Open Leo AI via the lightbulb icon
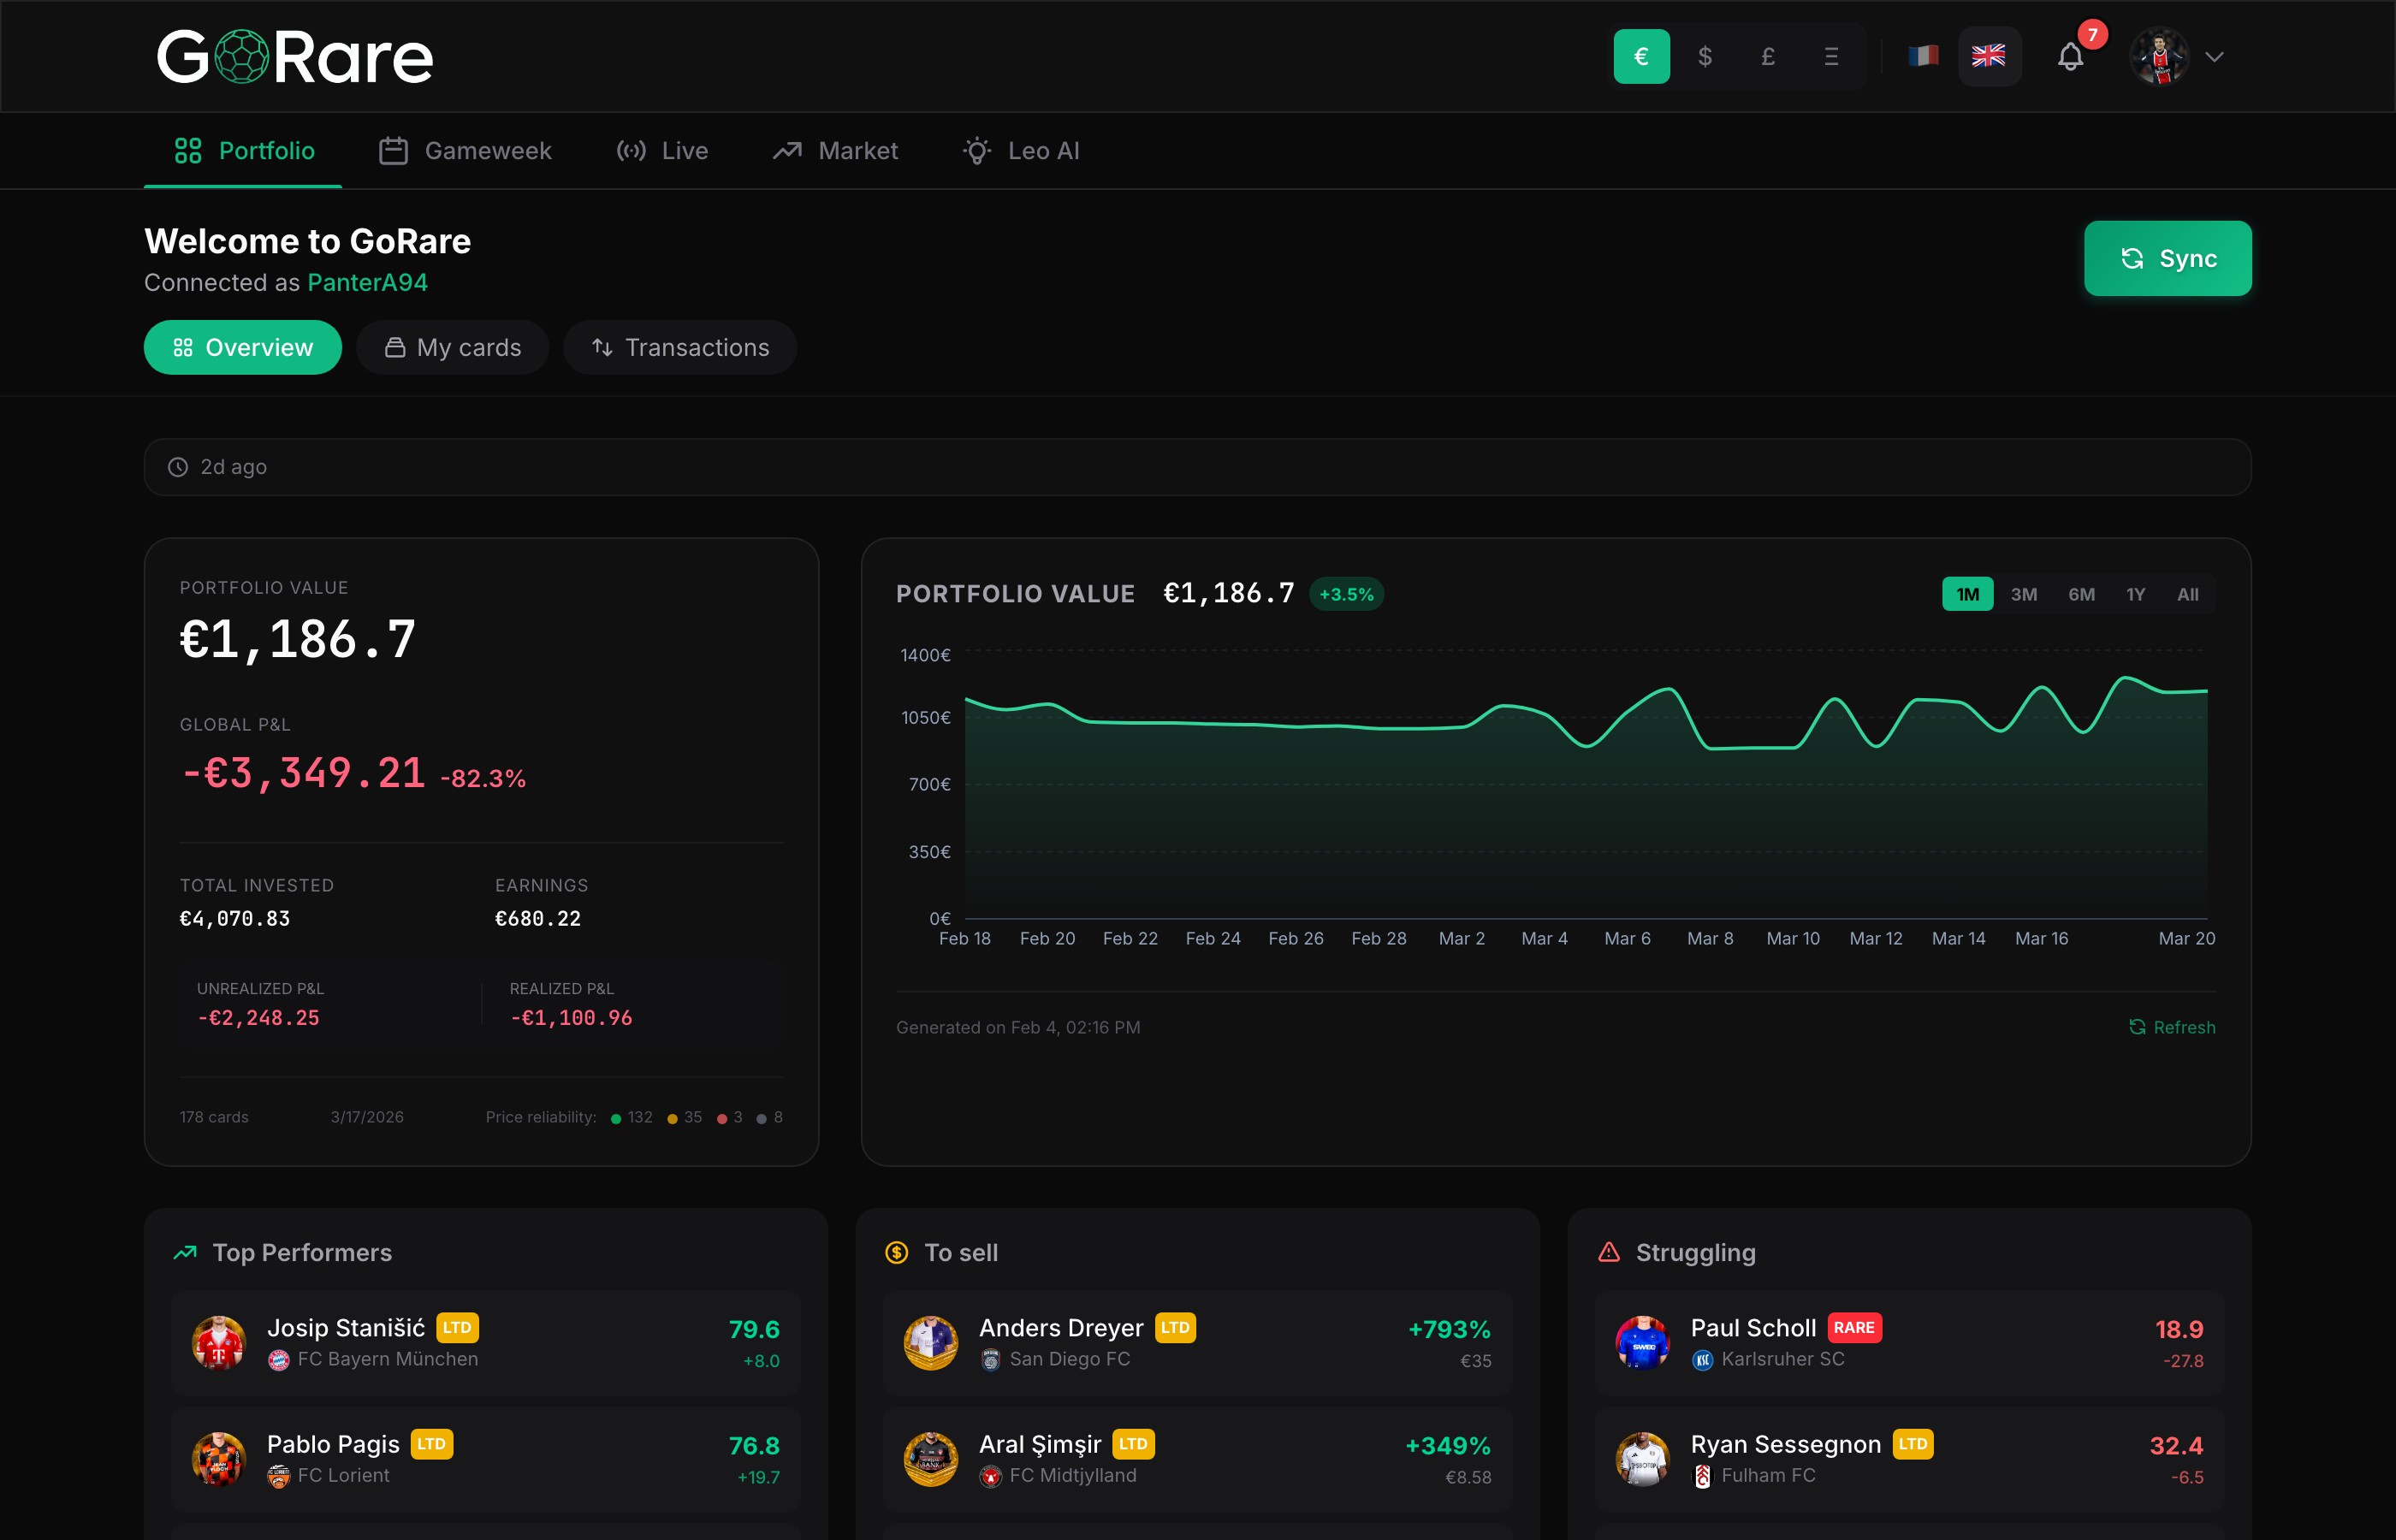The image size is (2396, 1540). (975, 150)
